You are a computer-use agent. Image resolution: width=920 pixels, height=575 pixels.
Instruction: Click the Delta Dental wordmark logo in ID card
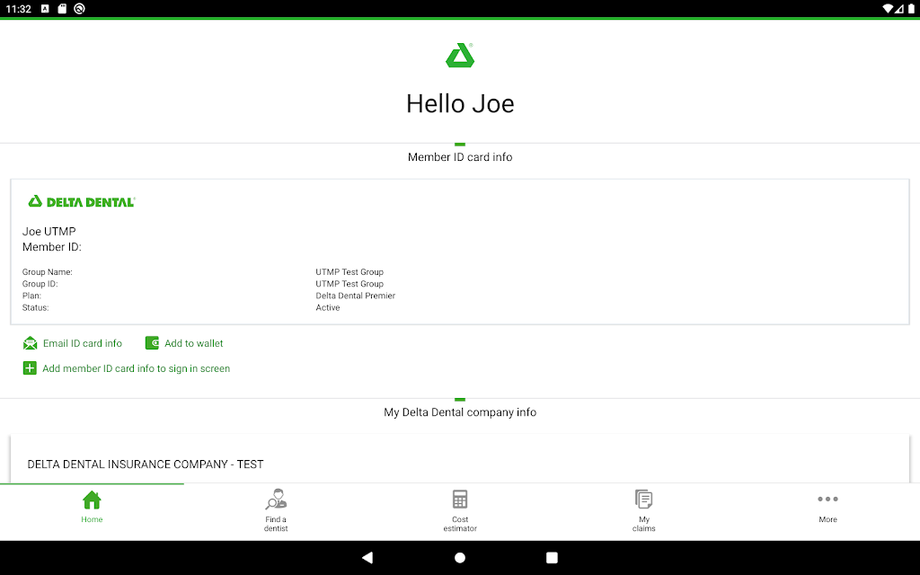pyautogui.click(x=81, y=202)
